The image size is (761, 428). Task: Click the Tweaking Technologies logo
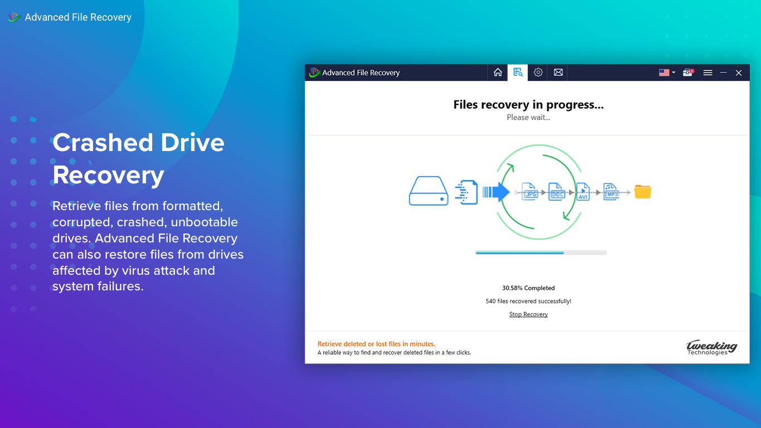pyautogui.click(x=711, y=347)
